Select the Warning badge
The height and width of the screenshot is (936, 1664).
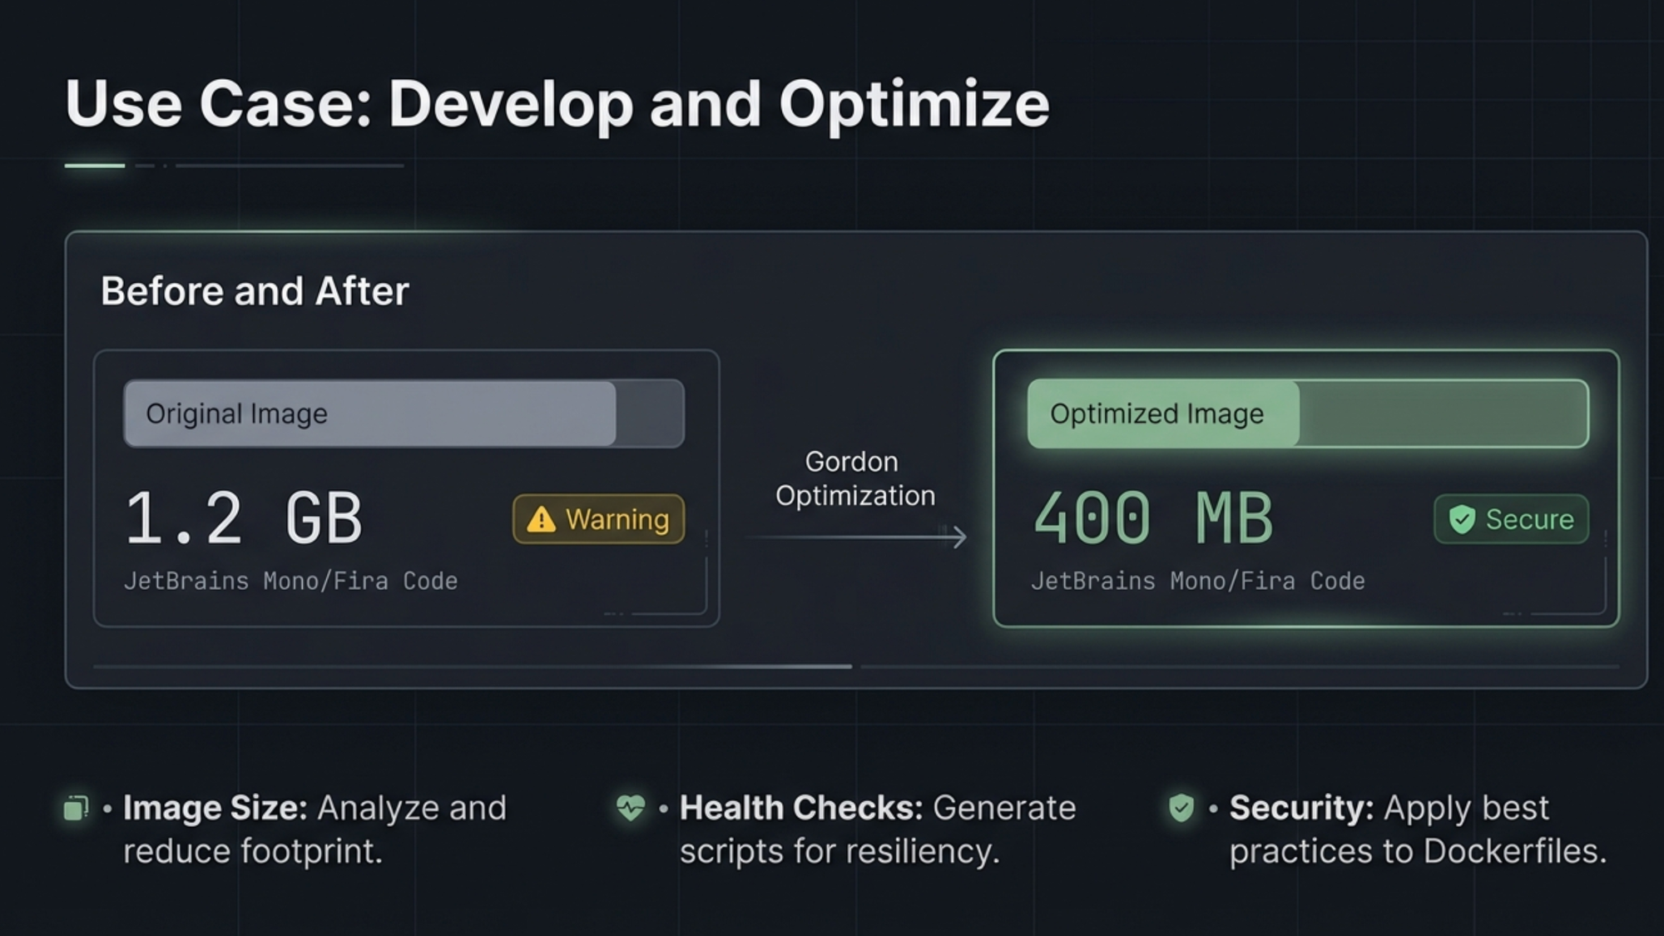point(599,519)
